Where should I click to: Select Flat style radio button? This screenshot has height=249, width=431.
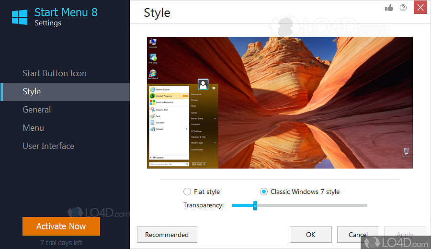[187, 192]
